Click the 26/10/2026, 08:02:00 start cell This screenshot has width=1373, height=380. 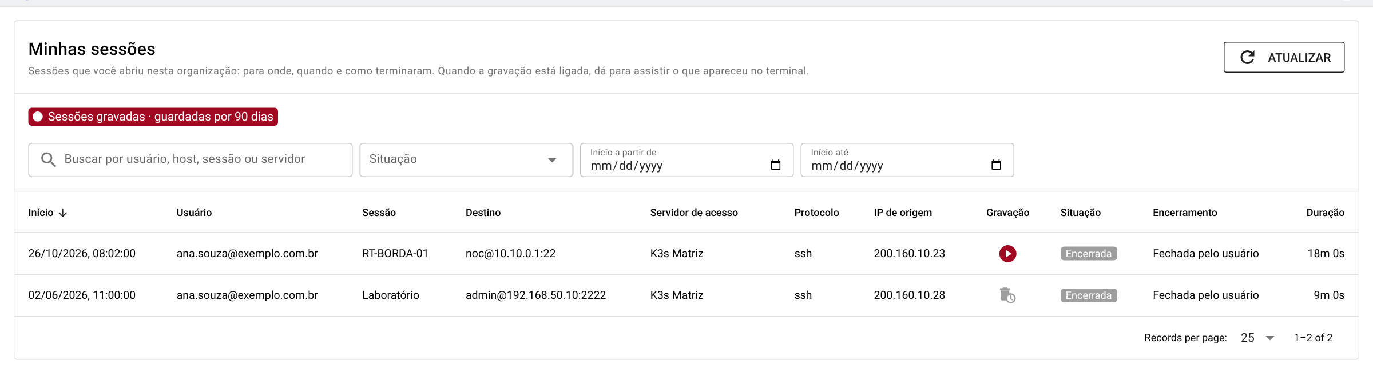click(82, 253)
